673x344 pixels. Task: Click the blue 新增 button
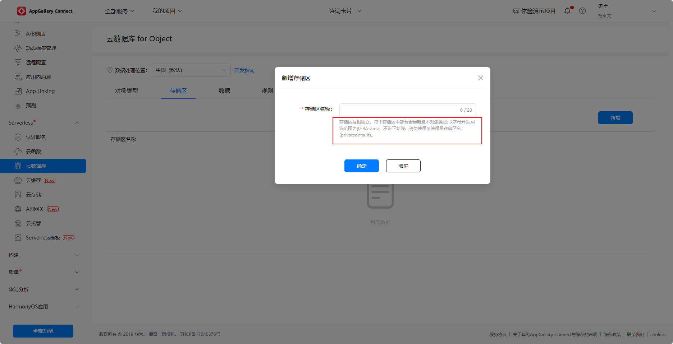coord(615,118)
